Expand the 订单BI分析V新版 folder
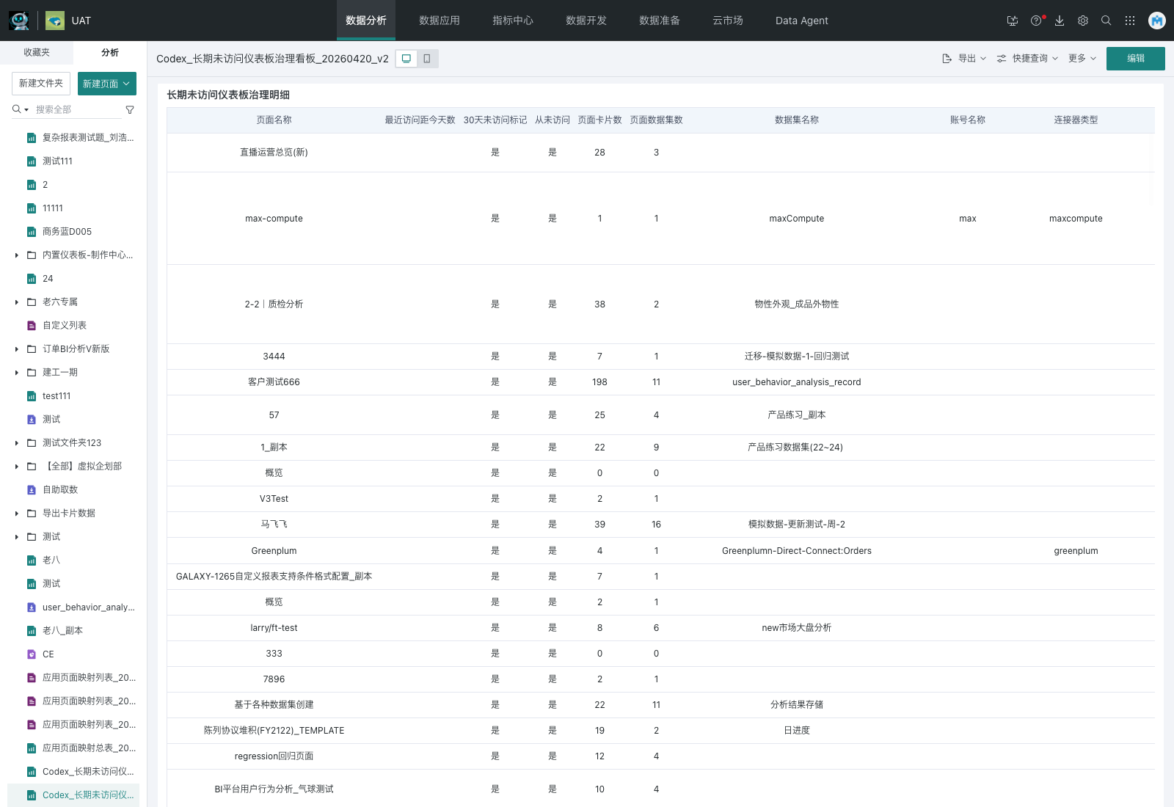The height and width of the screenshot is (807, 1174). tap(17, 349)
